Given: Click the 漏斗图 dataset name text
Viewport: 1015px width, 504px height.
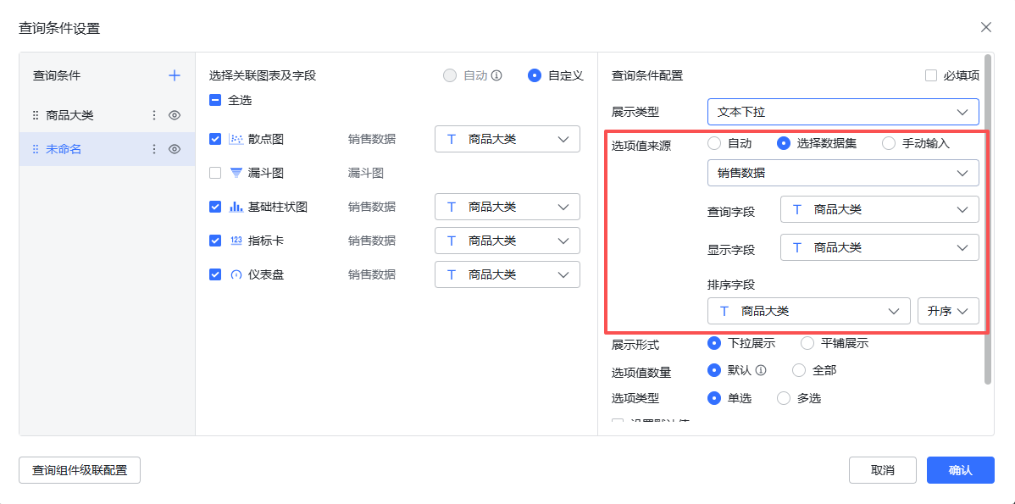Looking at the screenshot, I should tap(366, 173).
